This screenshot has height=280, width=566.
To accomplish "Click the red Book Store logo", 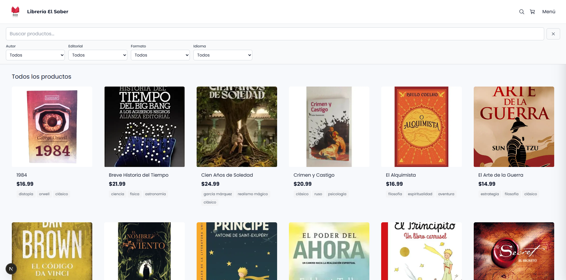I will coord(15,11).
